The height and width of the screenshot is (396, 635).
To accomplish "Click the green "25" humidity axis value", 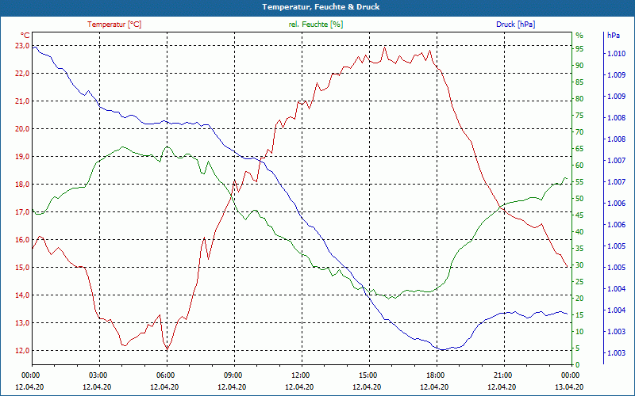I will click(579, 282).
